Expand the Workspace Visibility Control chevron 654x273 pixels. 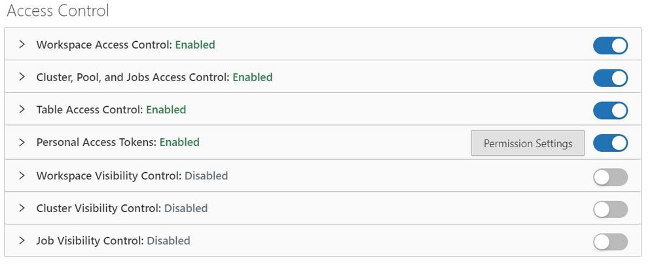(22, 175)
